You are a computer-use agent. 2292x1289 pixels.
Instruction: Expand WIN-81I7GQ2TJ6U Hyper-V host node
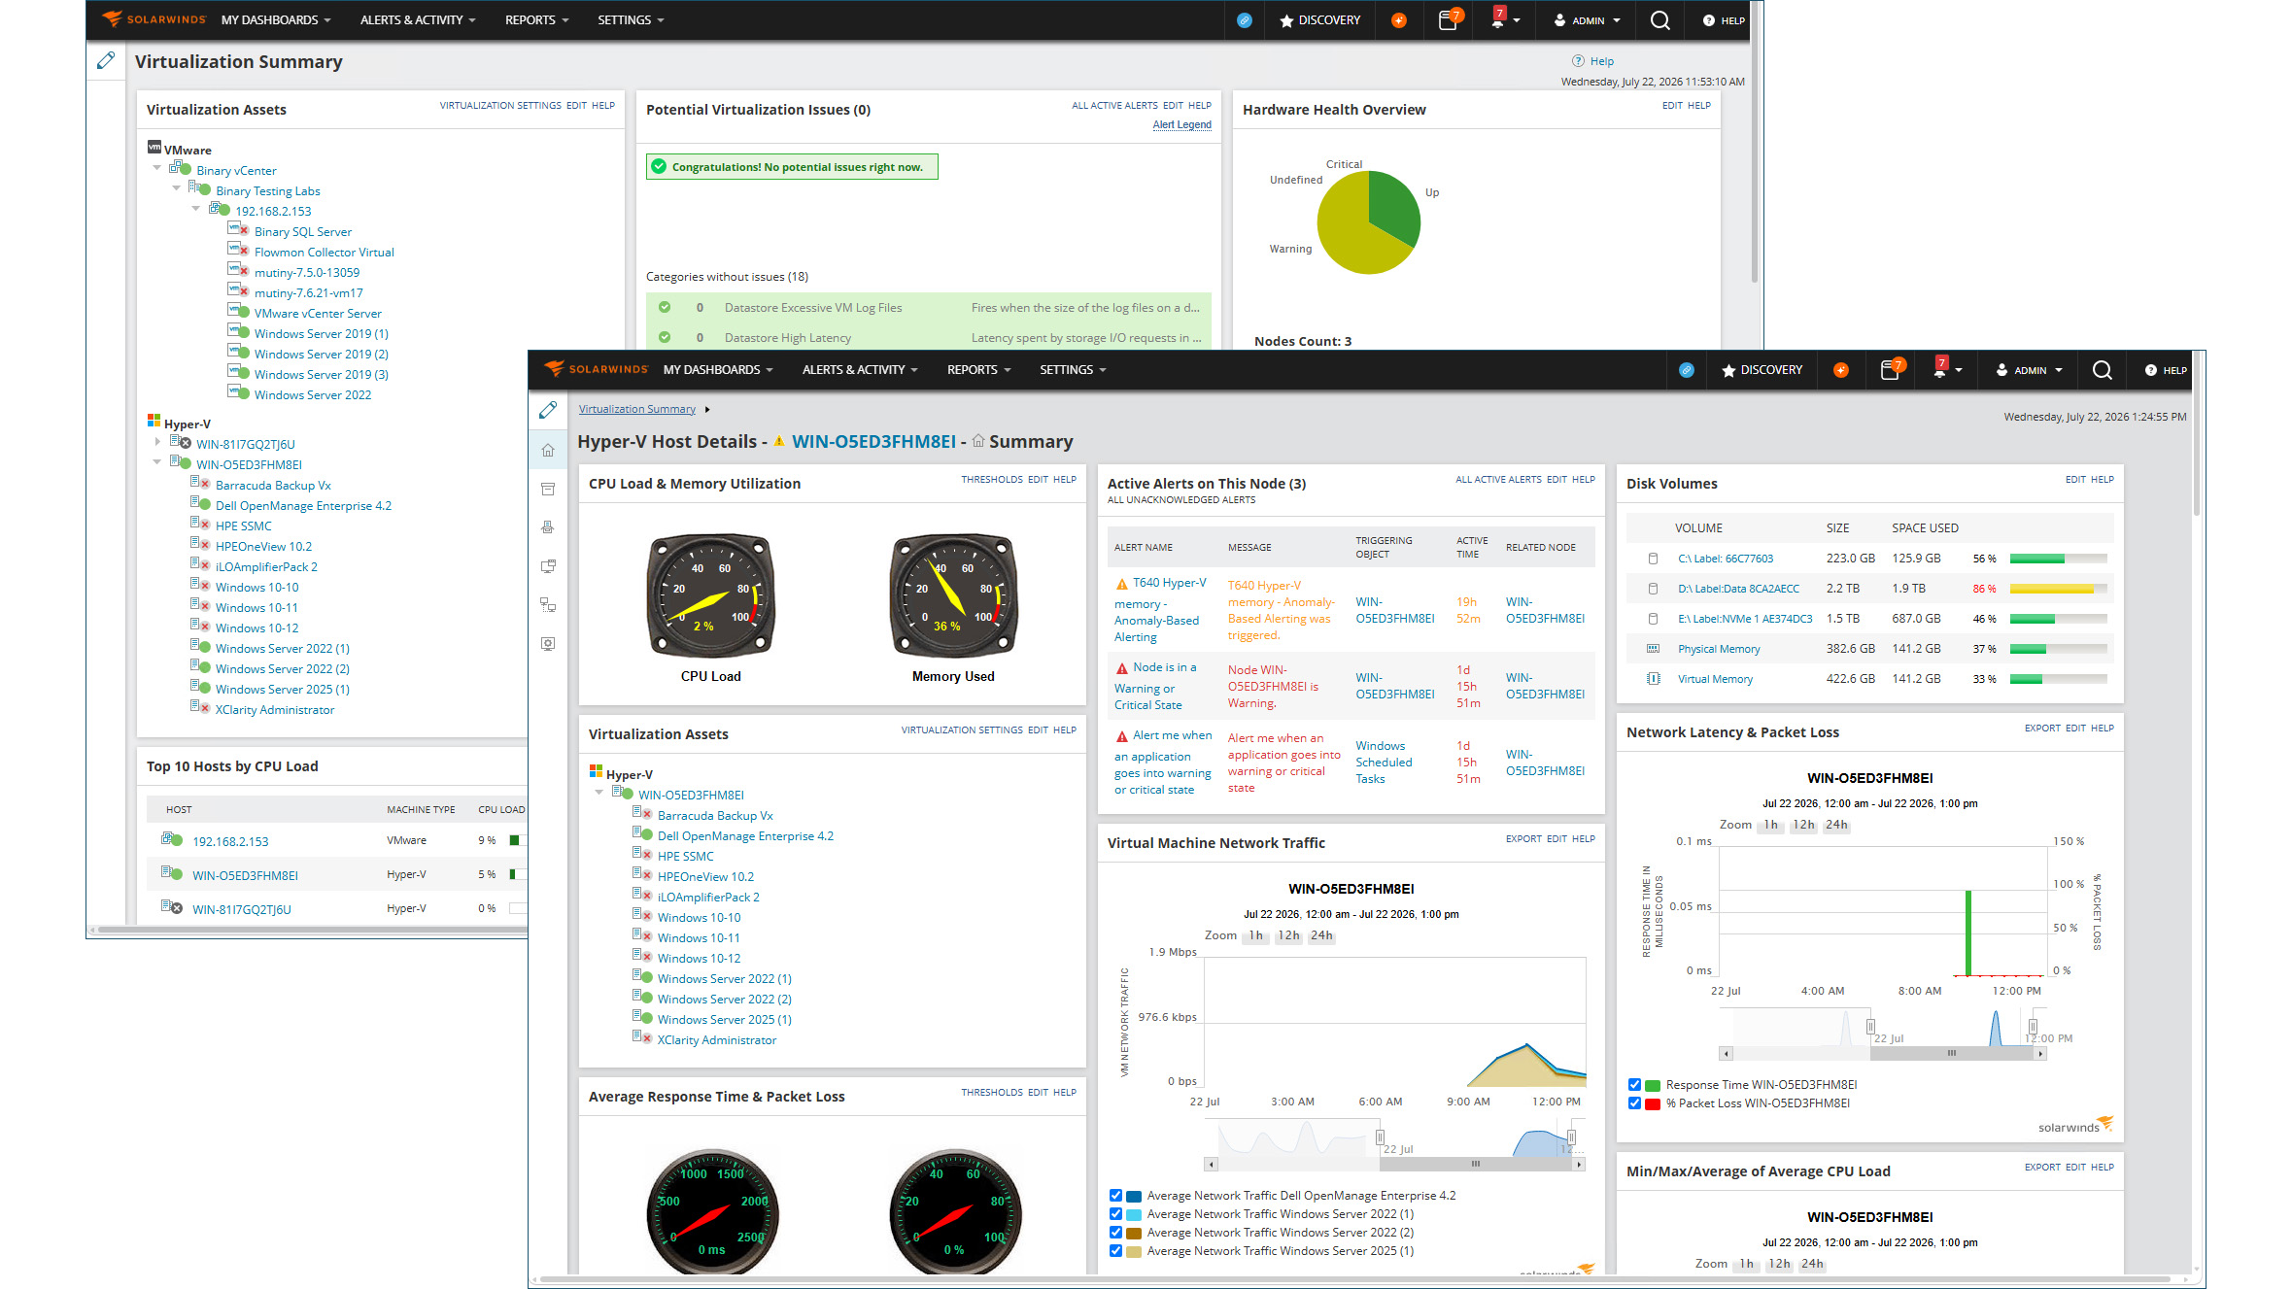156,442
